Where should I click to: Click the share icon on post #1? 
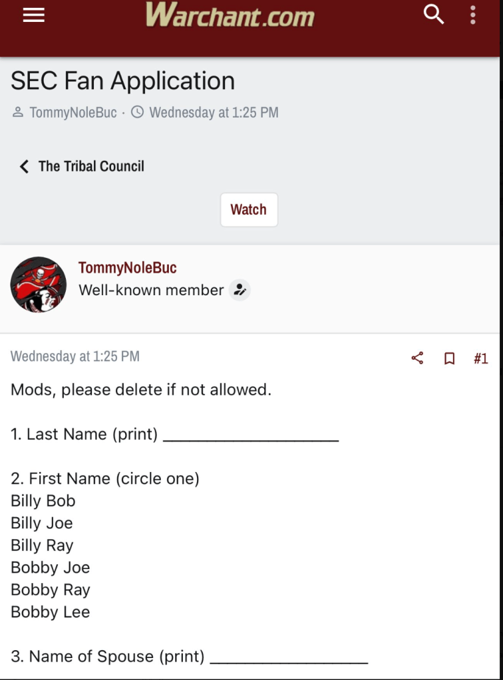pyautogui.click(x=417, y=359)
